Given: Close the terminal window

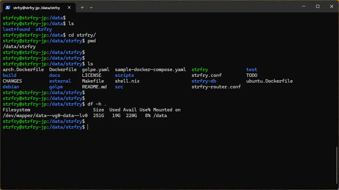Looking at the screenshot, I should pos(331,6).
